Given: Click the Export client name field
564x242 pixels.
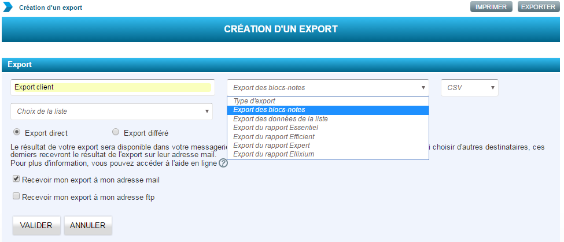Looking at the screenshot, I should point(112,87).
